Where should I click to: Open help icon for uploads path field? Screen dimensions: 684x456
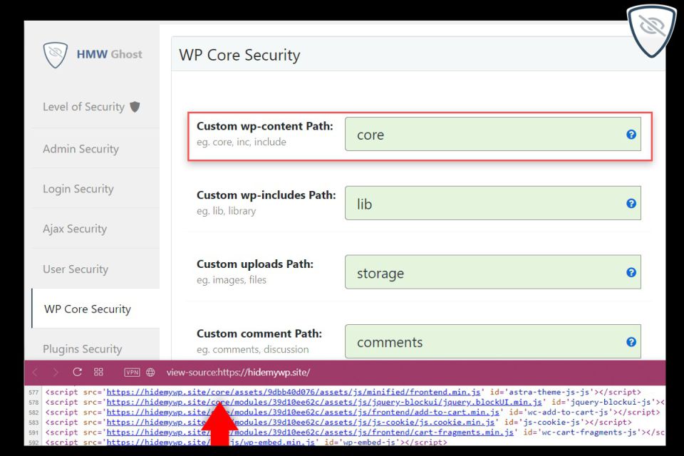(631, 272)
